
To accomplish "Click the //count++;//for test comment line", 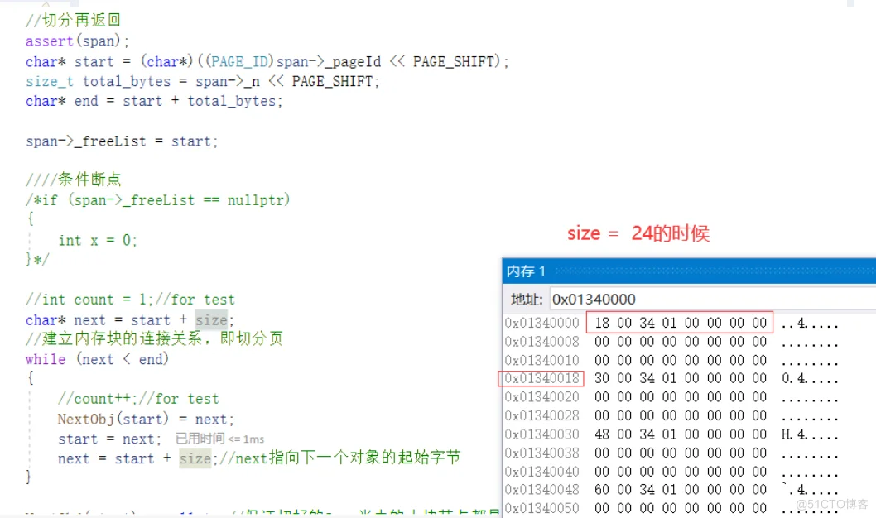I will 138,399.
